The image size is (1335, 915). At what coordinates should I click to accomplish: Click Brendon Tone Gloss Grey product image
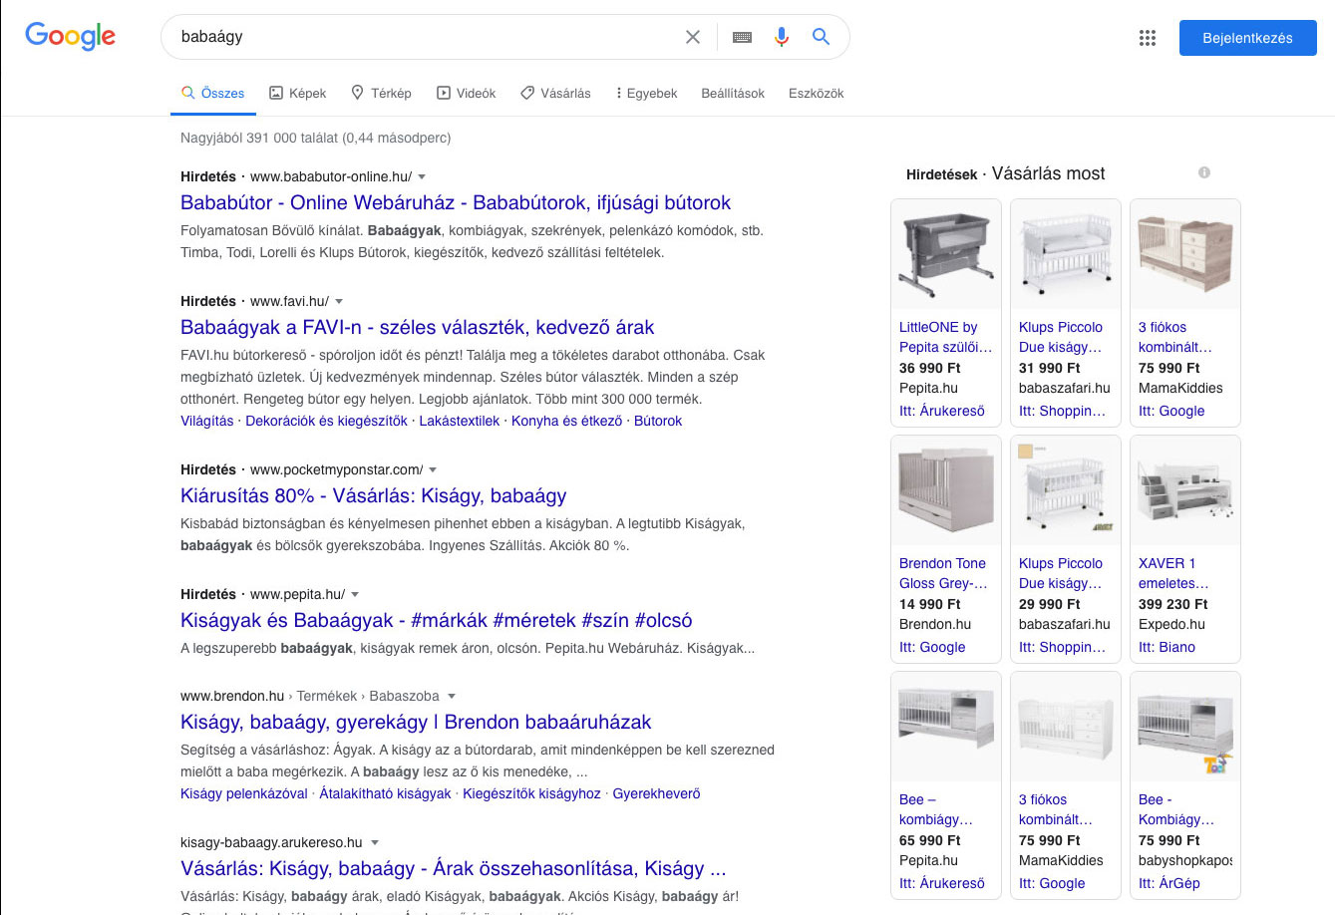click(946, 490)
